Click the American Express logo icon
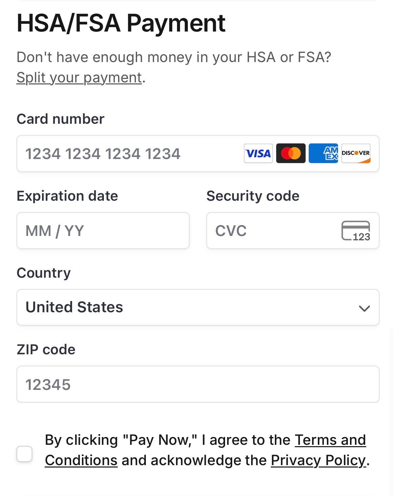This screenshot has height=496, width=396. pos(323,154)
